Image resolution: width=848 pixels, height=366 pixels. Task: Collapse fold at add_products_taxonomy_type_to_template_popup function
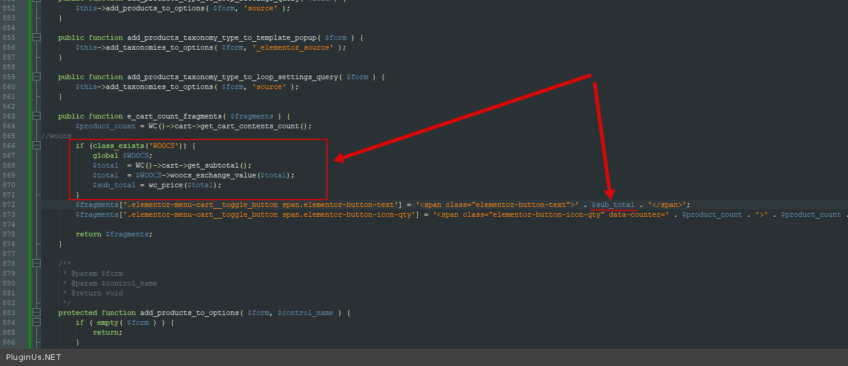tap(36, 37)
